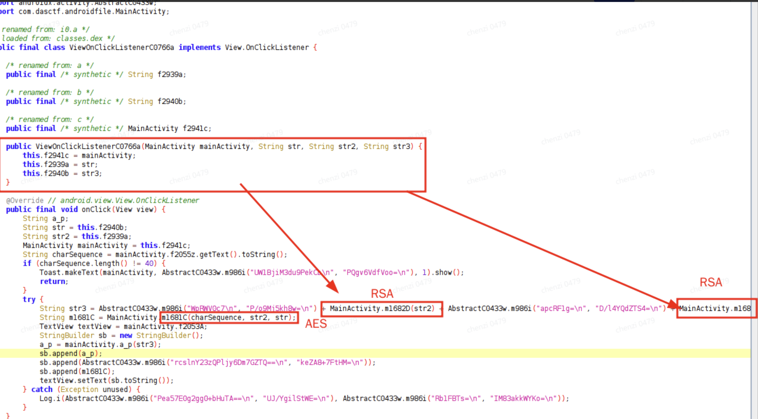
Task: Click new StringBuilder() constructor call
Action: click(x=160, y=336)
